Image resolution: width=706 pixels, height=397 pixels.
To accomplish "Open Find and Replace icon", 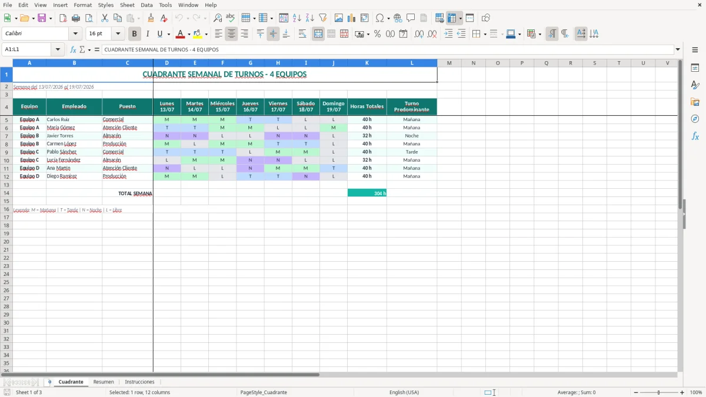I will click(218, 18).
